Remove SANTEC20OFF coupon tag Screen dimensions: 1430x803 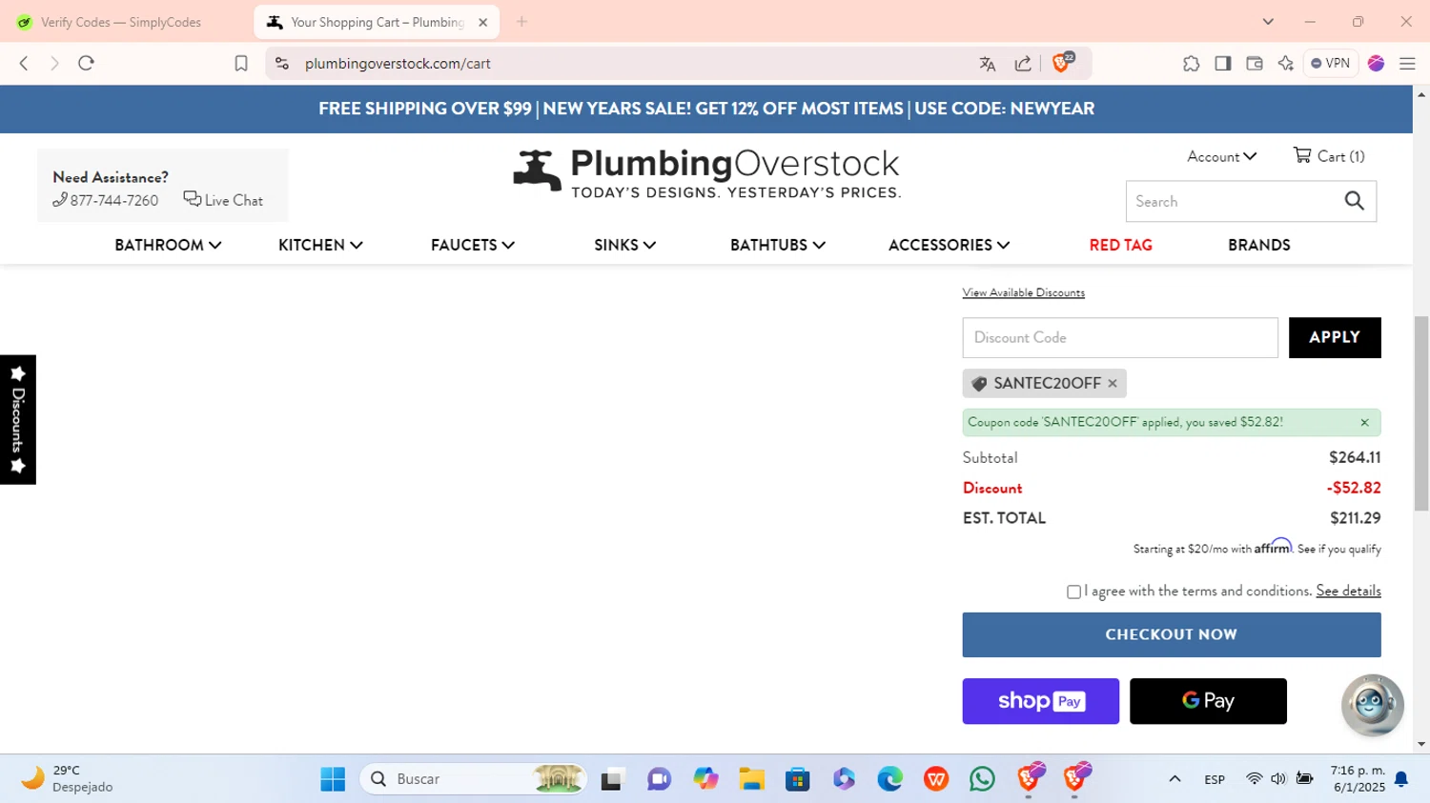1113,383
